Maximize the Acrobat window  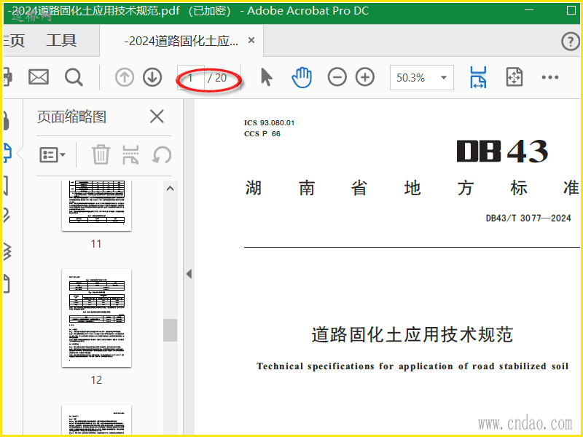[571, 10]
